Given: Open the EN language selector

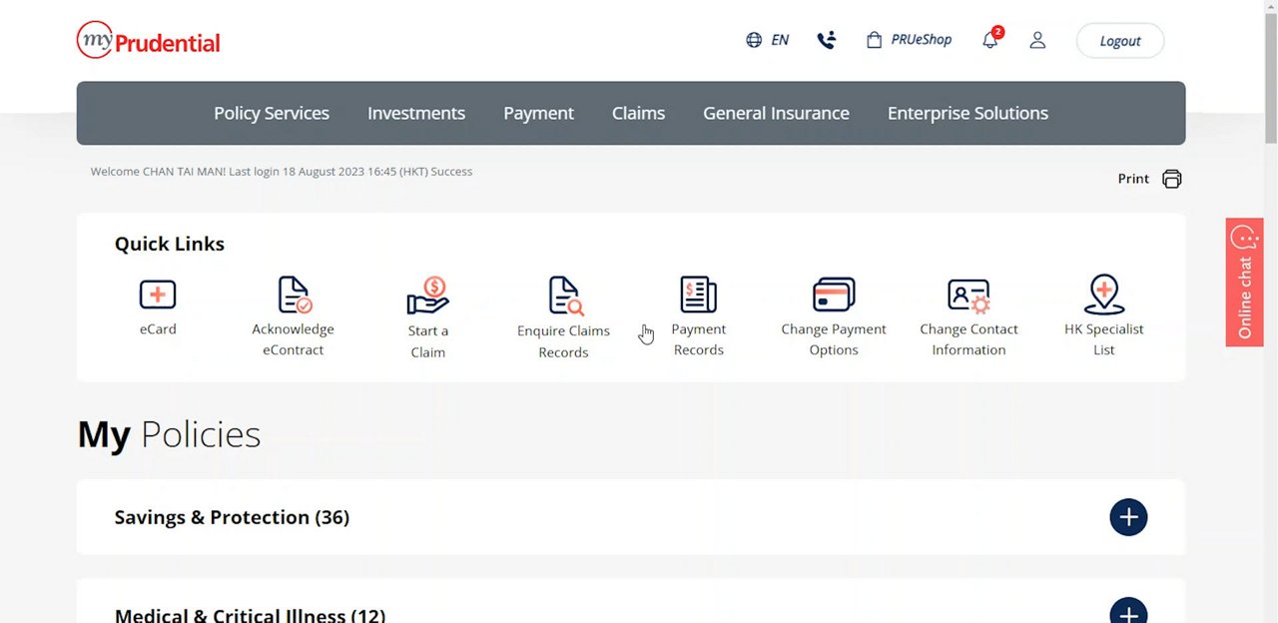Looking at the screenshot, I should (x=768, y=40).
